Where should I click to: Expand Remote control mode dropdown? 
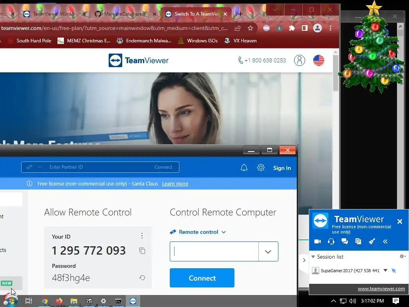click(x=198, y=232)
